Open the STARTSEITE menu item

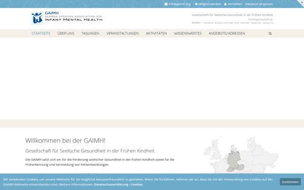41,33
